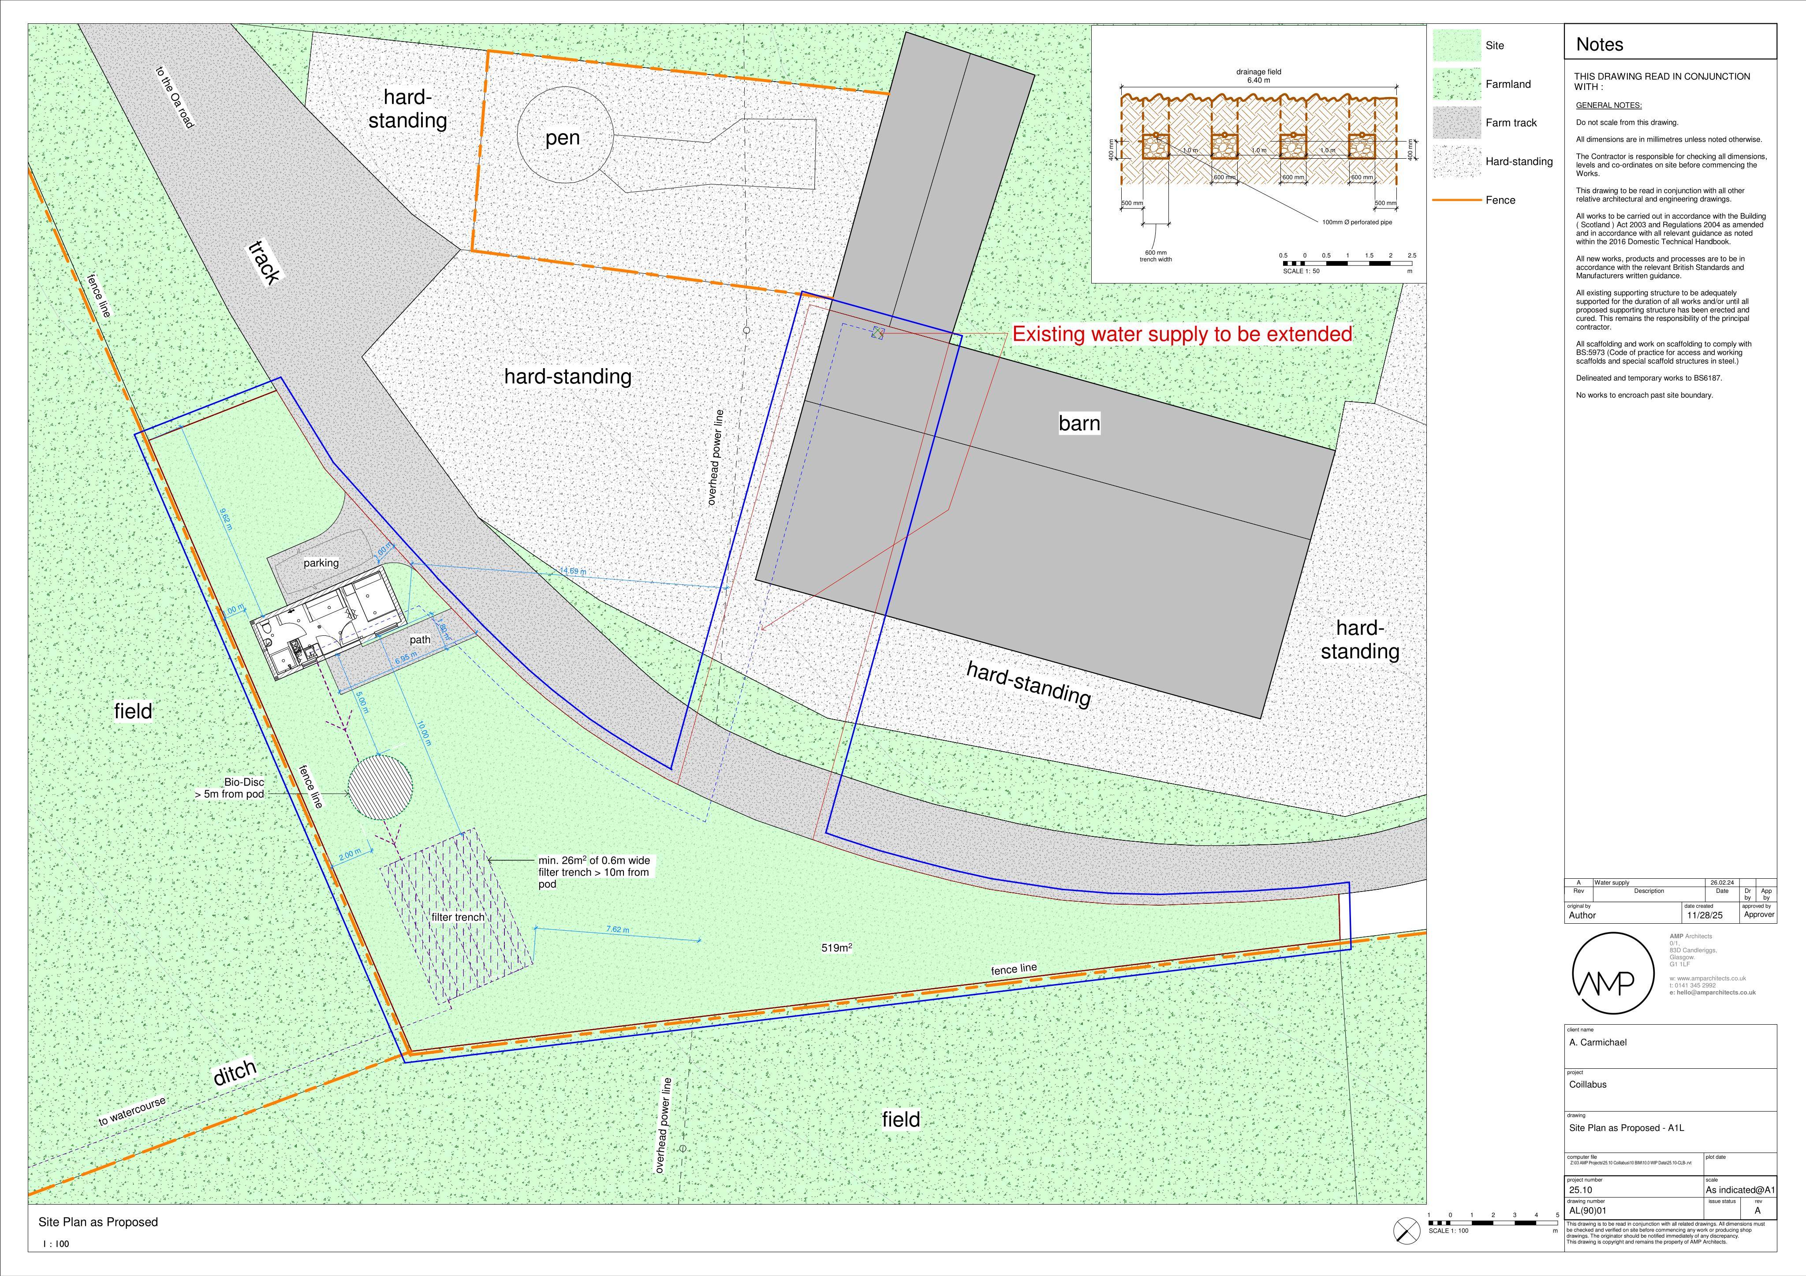Click the 'barn' label
This screenshot has width=1806, height=1276.
click(1079, 423)
